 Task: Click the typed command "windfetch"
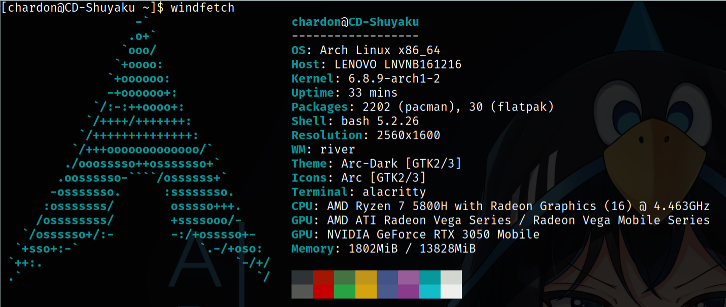203,8
